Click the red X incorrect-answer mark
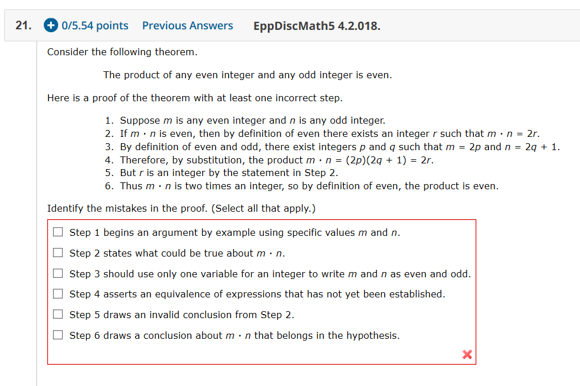 point(467,355)
